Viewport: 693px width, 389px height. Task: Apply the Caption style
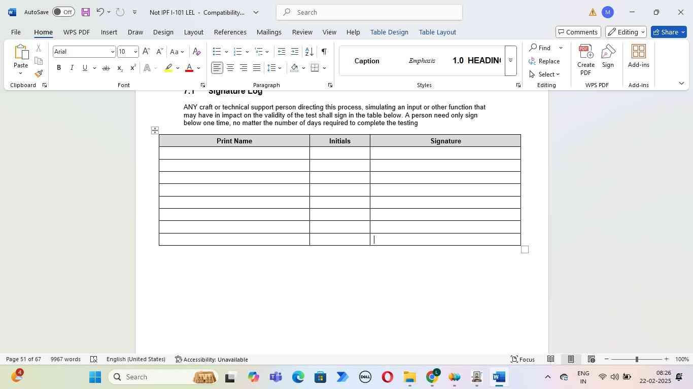(367, 61)
